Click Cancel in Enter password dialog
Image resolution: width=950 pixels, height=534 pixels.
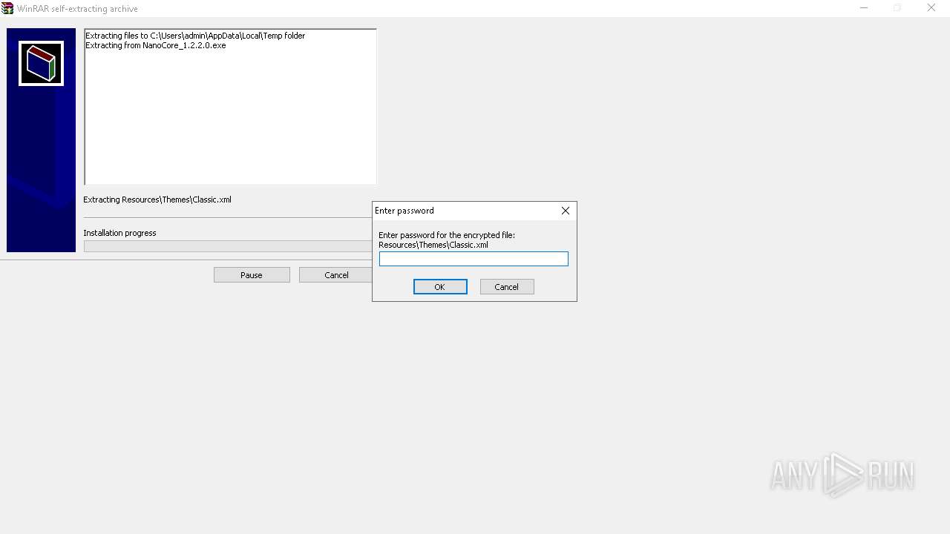pos(507,287)
